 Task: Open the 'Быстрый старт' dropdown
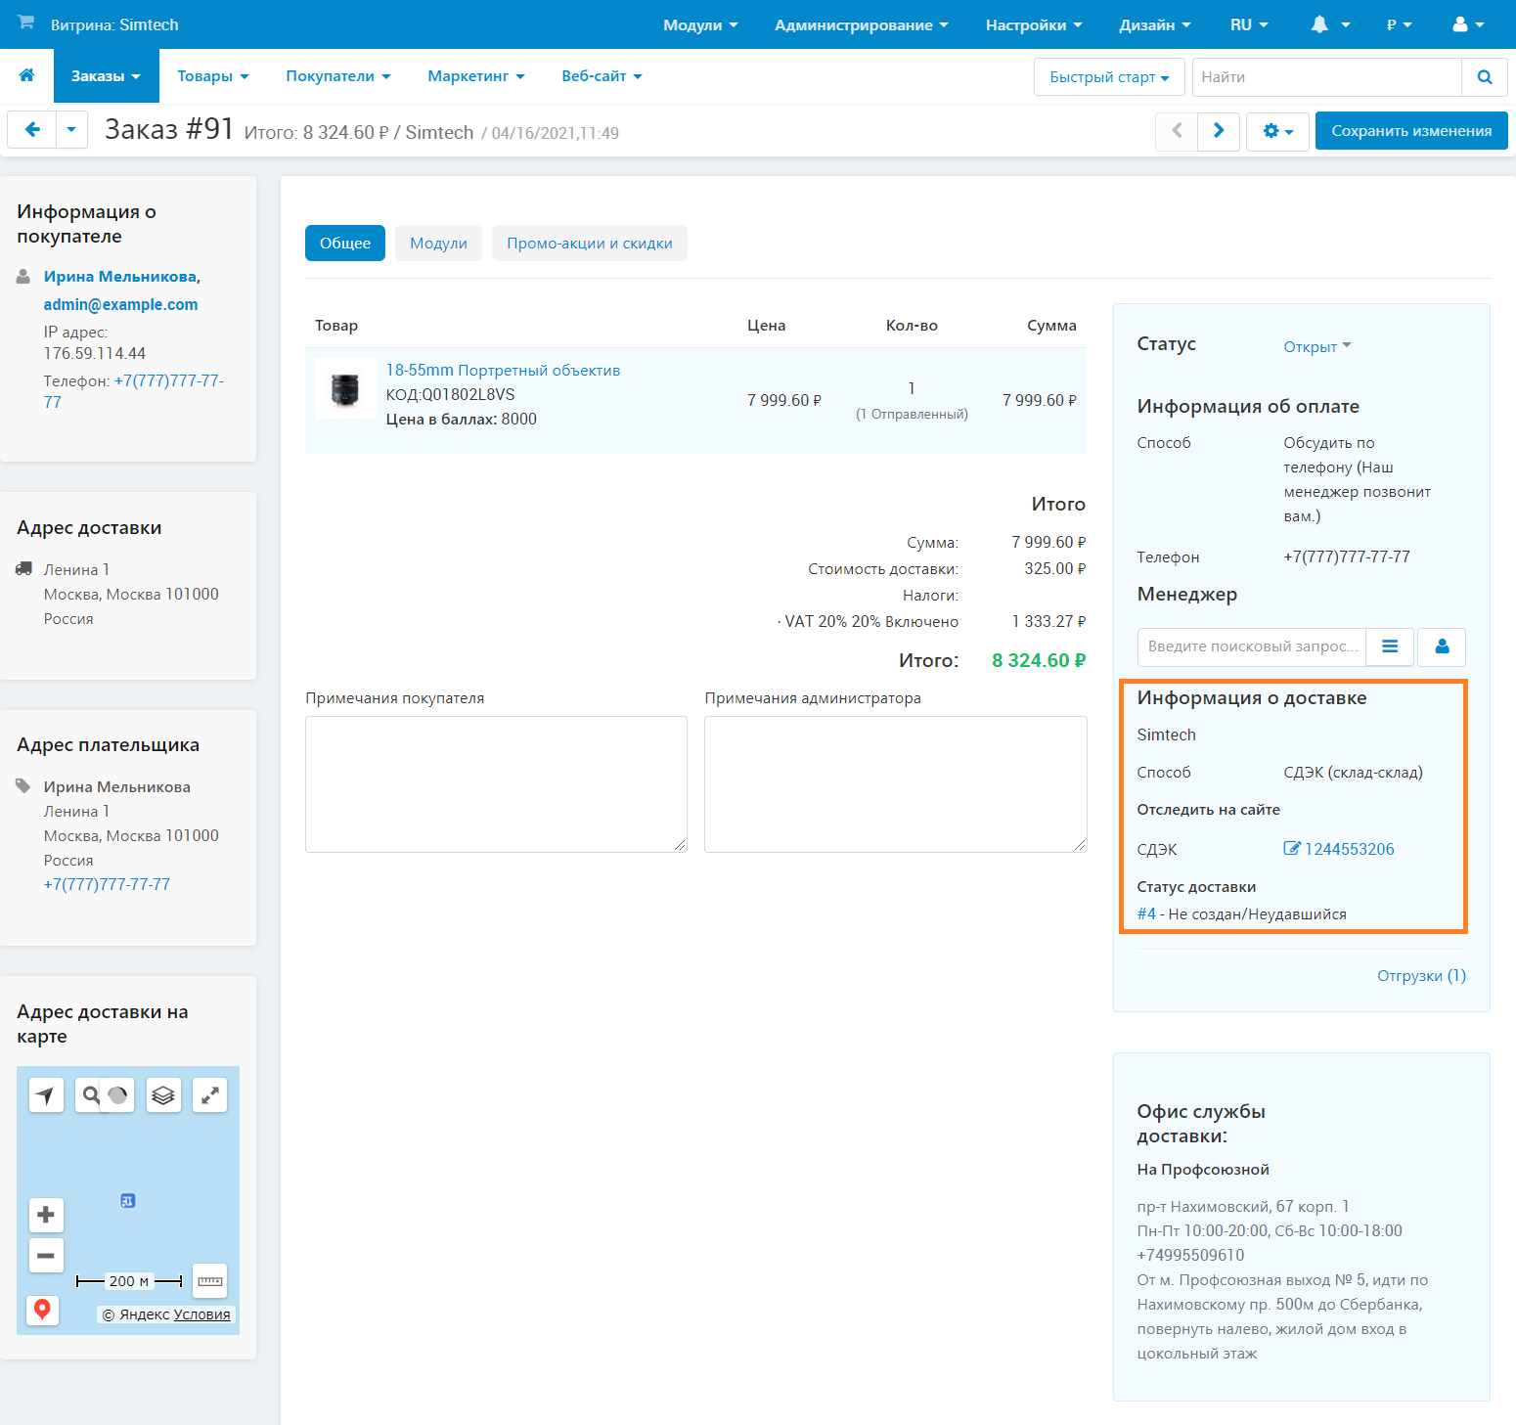click(x=1108, y=77)
